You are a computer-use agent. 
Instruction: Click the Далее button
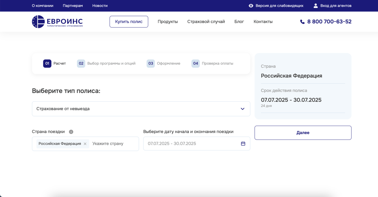(303, 133)
